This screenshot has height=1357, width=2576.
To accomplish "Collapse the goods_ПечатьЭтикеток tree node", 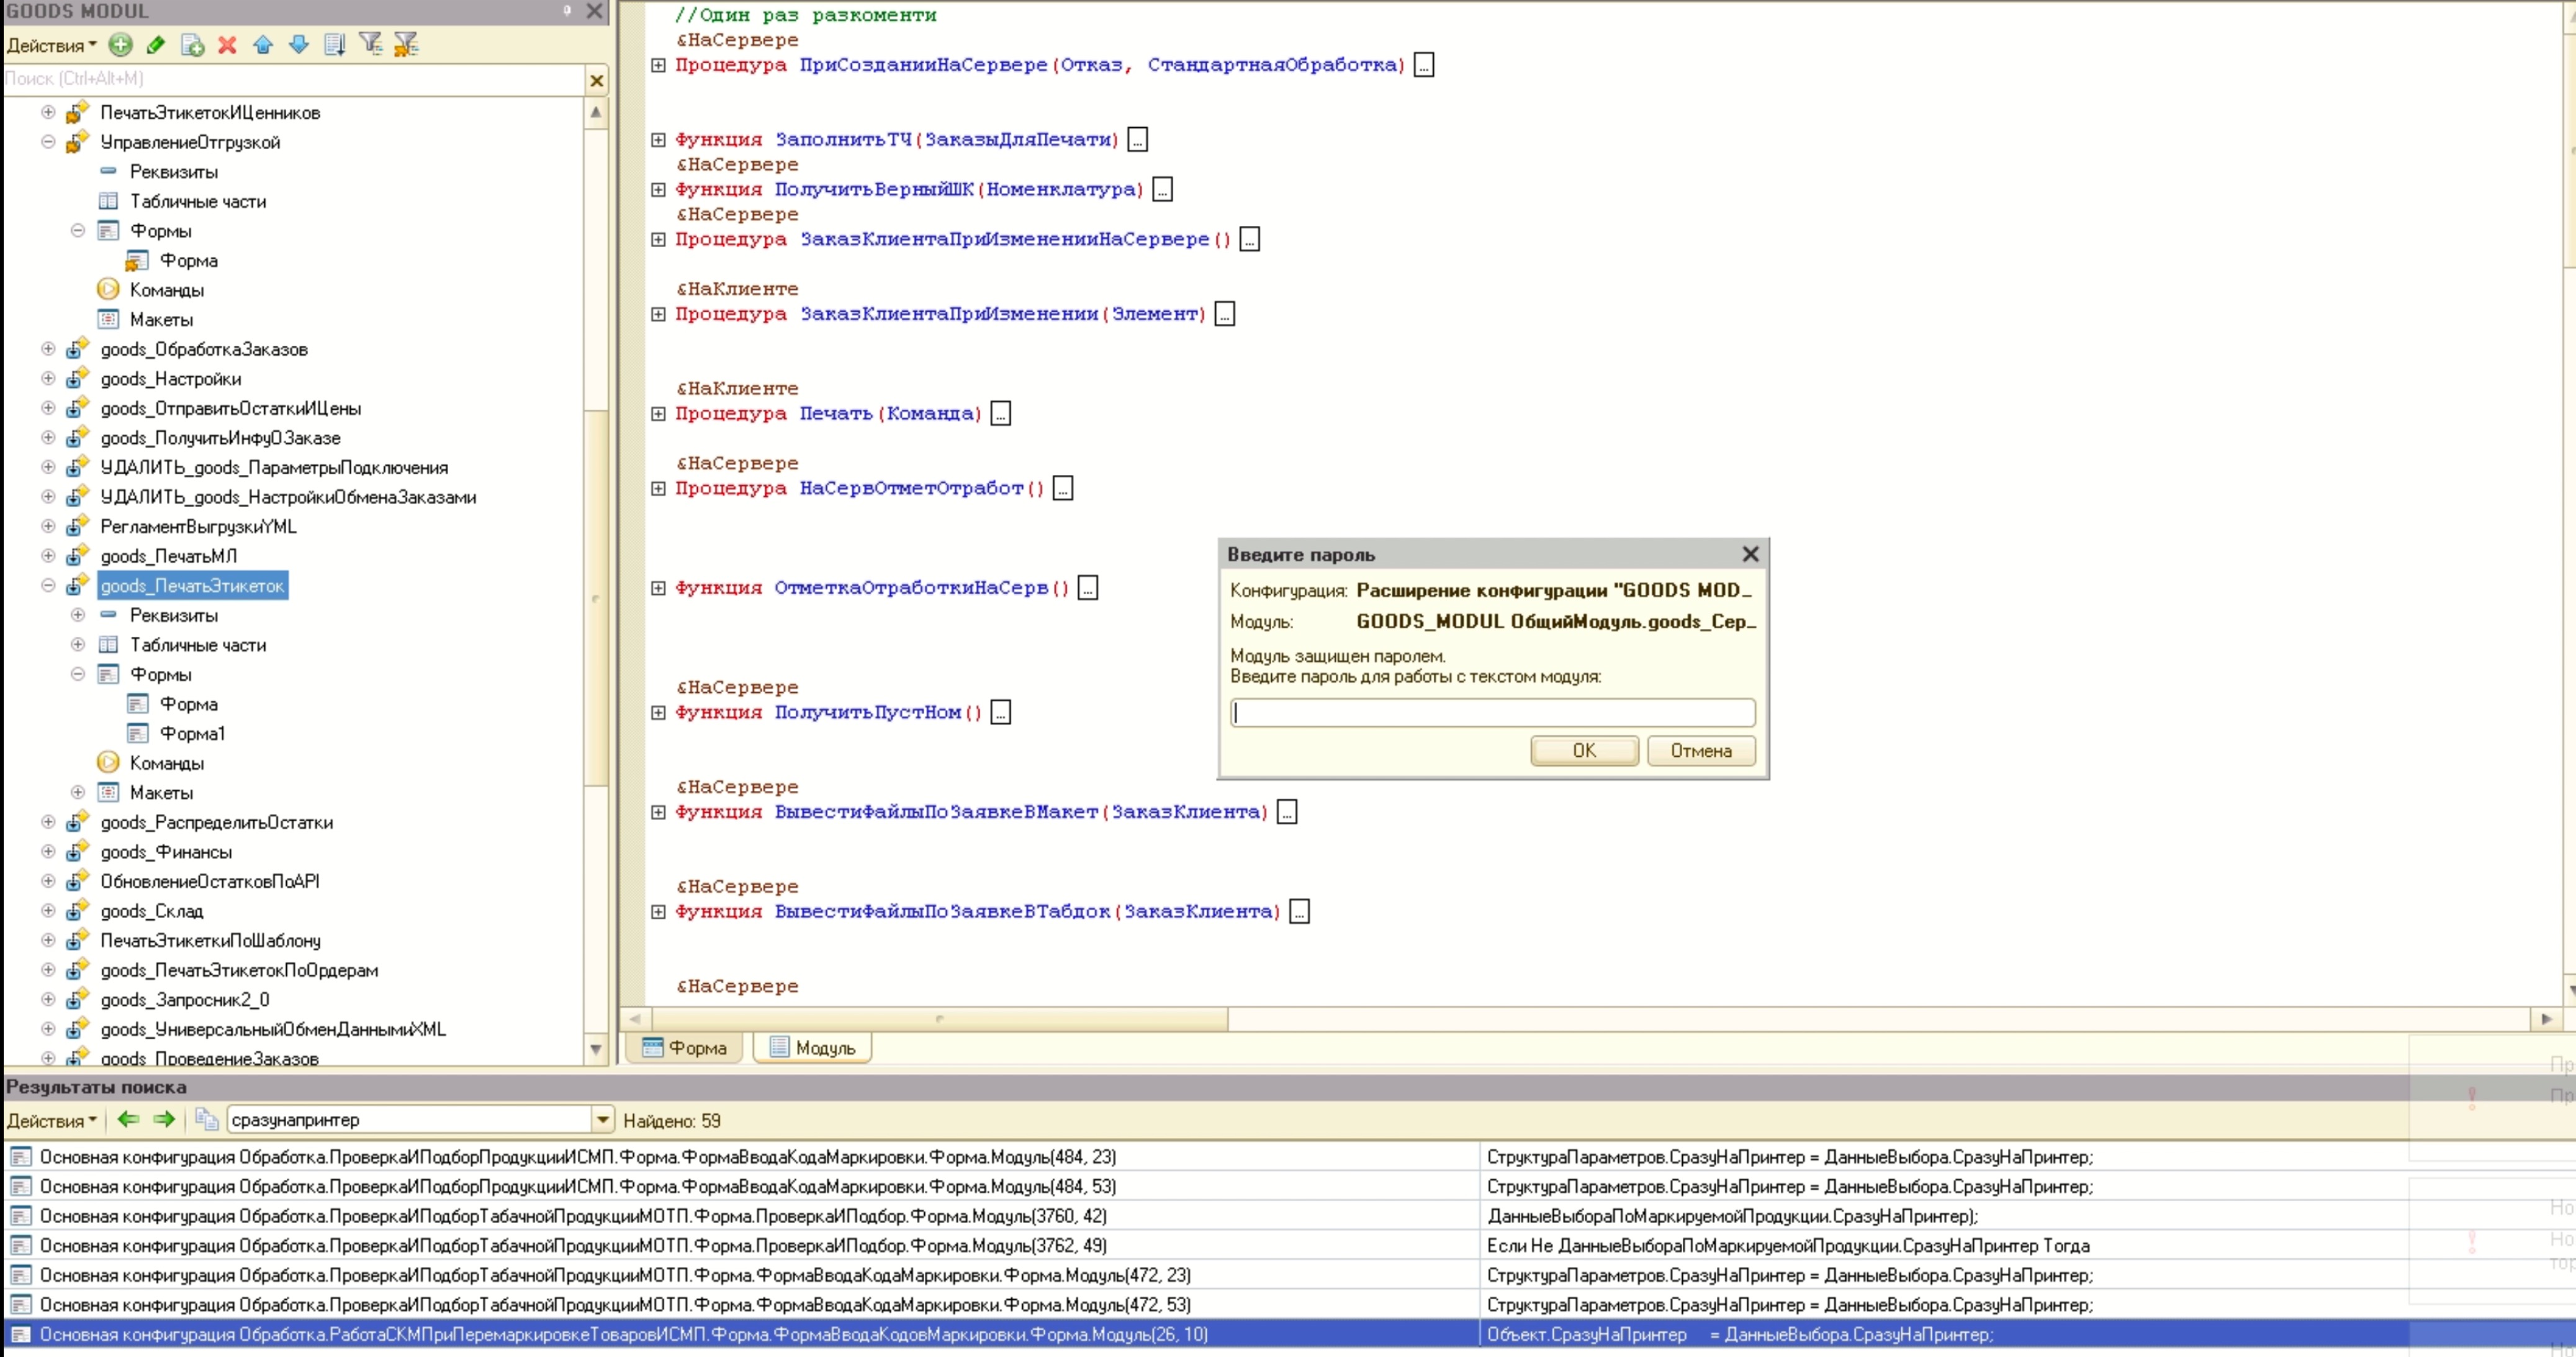I will click(x=48, y=585).
